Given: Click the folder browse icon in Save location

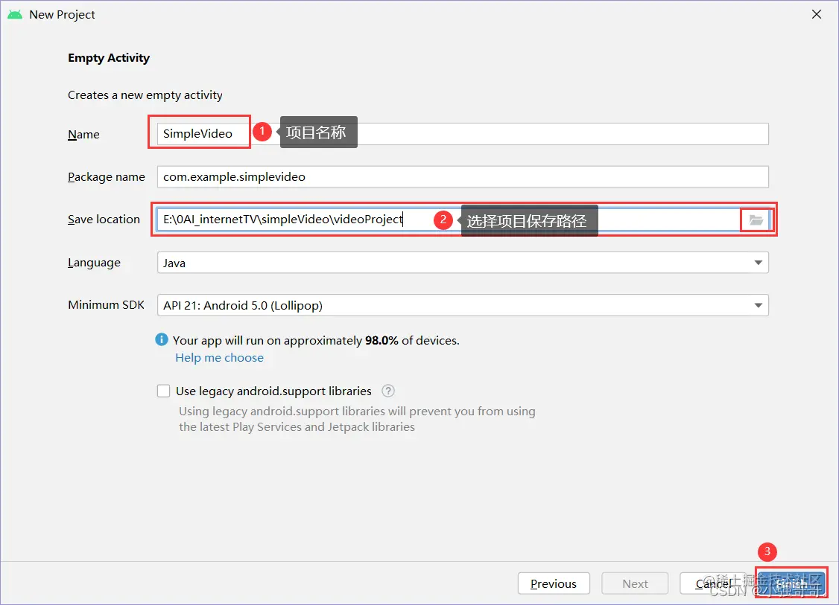Looking at the screenshot, I should pyautogui.click(x=756, y=220).
